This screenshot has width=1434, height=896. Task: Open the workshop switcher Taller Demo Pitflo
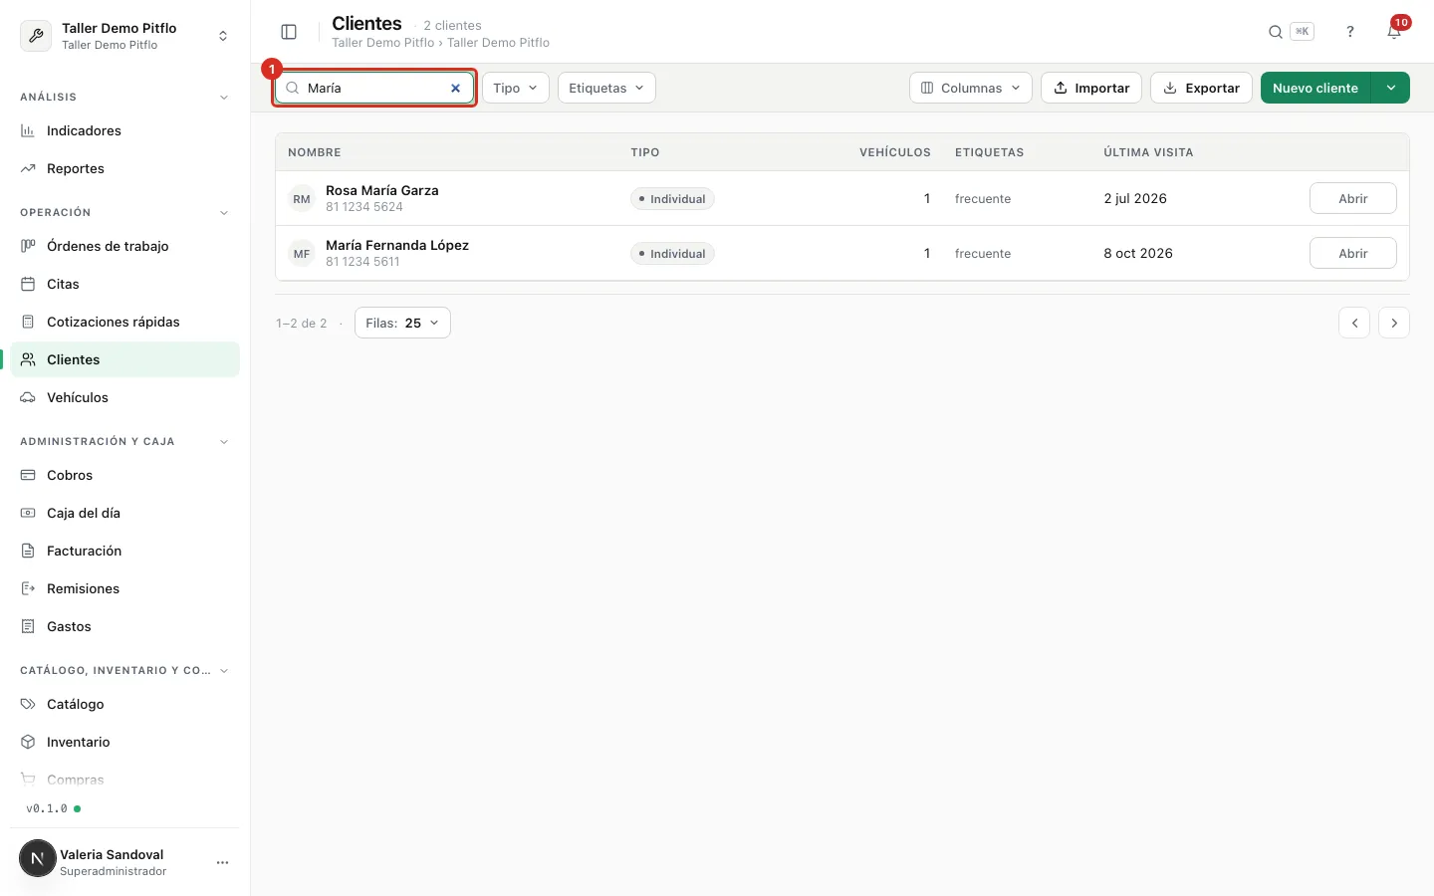point(125,36)
